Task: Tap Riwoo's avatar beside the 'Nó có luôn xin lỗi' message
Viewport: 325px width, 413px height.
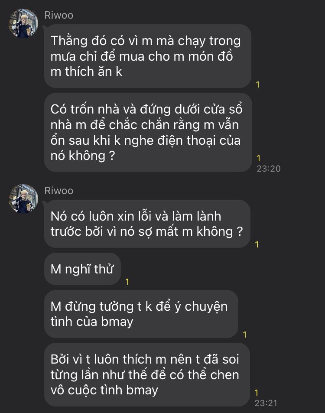Action: pos(24,198)
